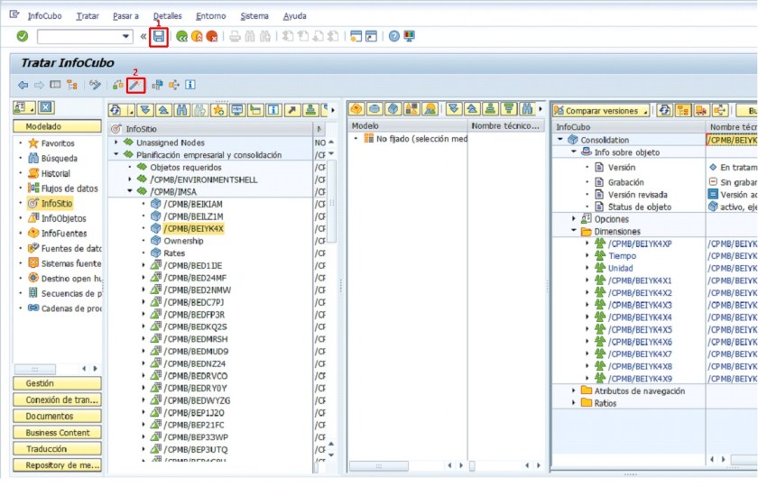The height and width of the screenshot is (487, 758).
Task: Select the /CPMB/BEIKIAM InfoCube in tree
Action: tap(193, 205)
